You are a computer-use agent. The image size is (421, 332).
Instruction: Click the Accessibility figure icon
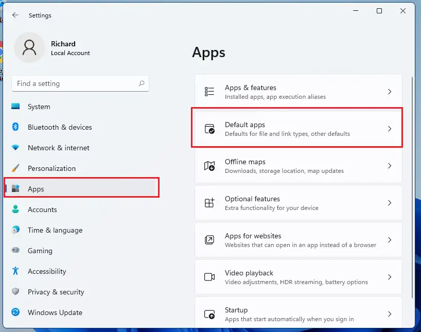click(15, 271)
